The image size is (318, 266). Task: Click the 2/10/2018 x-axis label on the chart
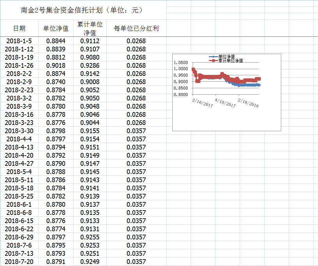(248, 103)
